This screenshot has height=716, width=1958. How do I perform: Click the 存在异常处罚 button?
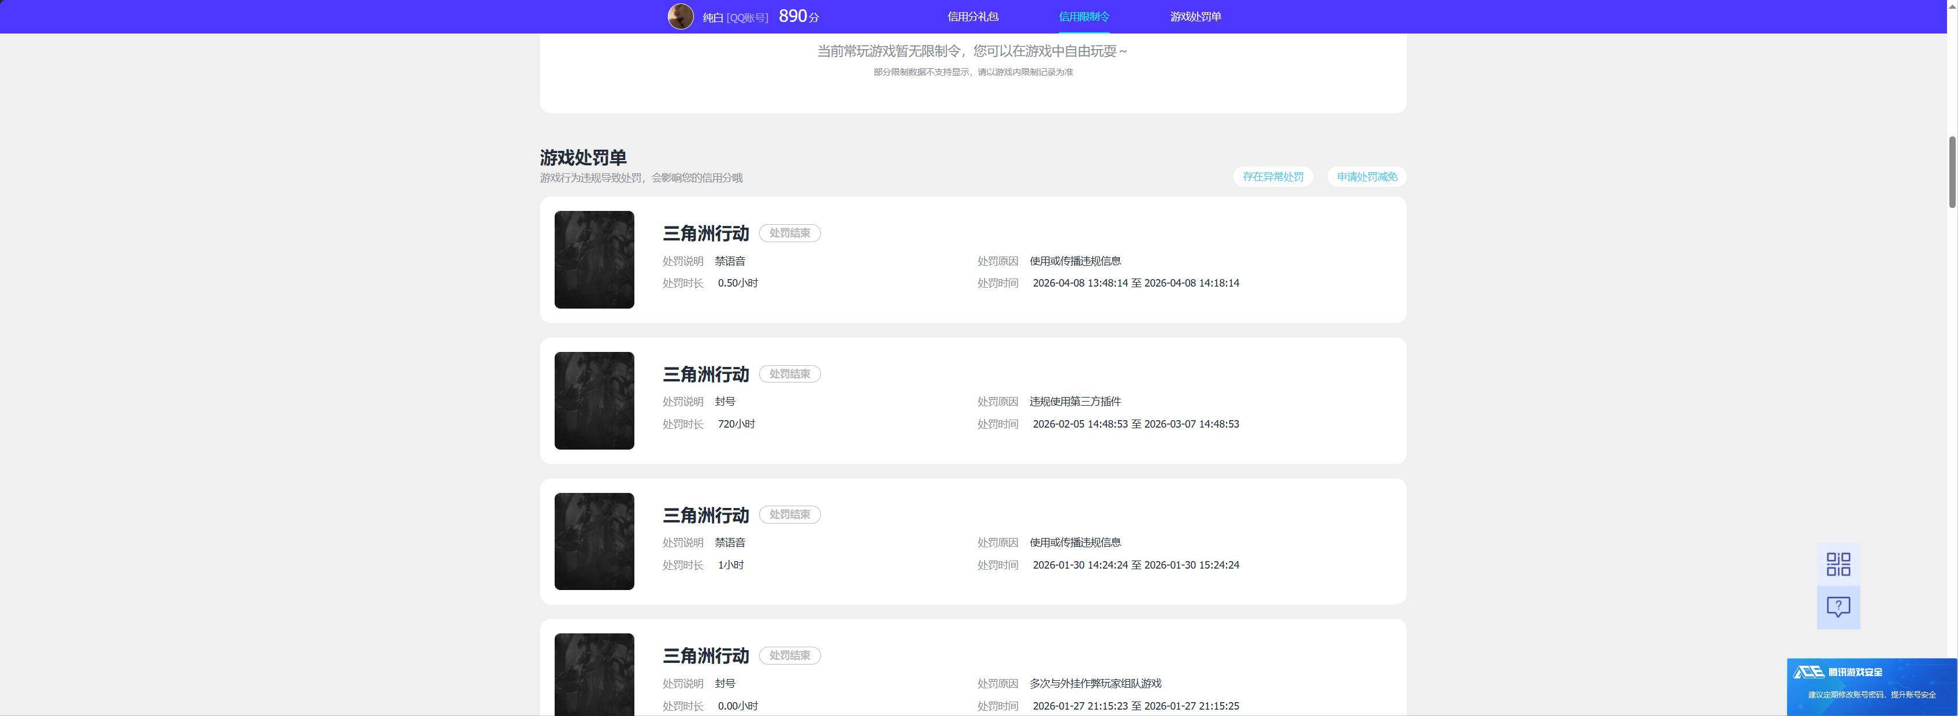pyautogui.click(x=1273, y=176)
